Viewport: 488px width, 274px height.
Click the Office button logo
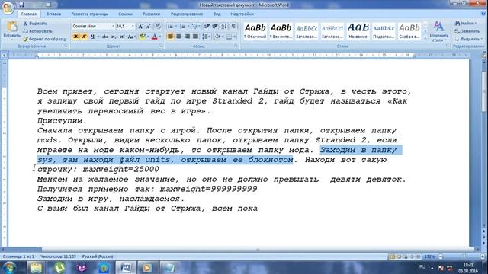coord(8,8)
